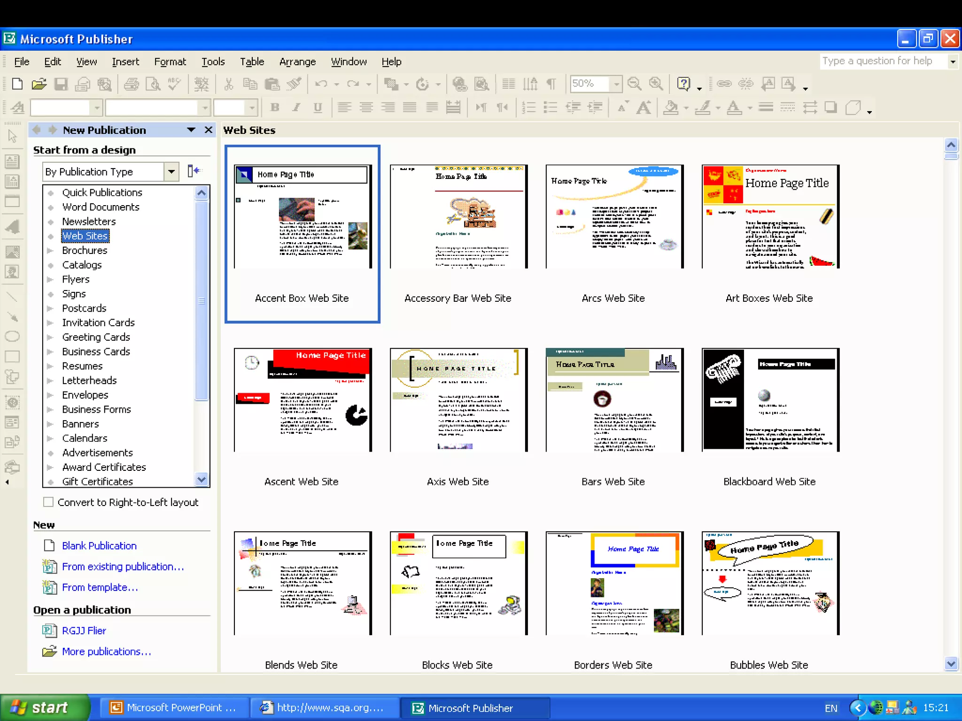Viewport: 962px width, 721px height.
Task: Expand the Brochures category arrow
Action: tap(50, 251)
